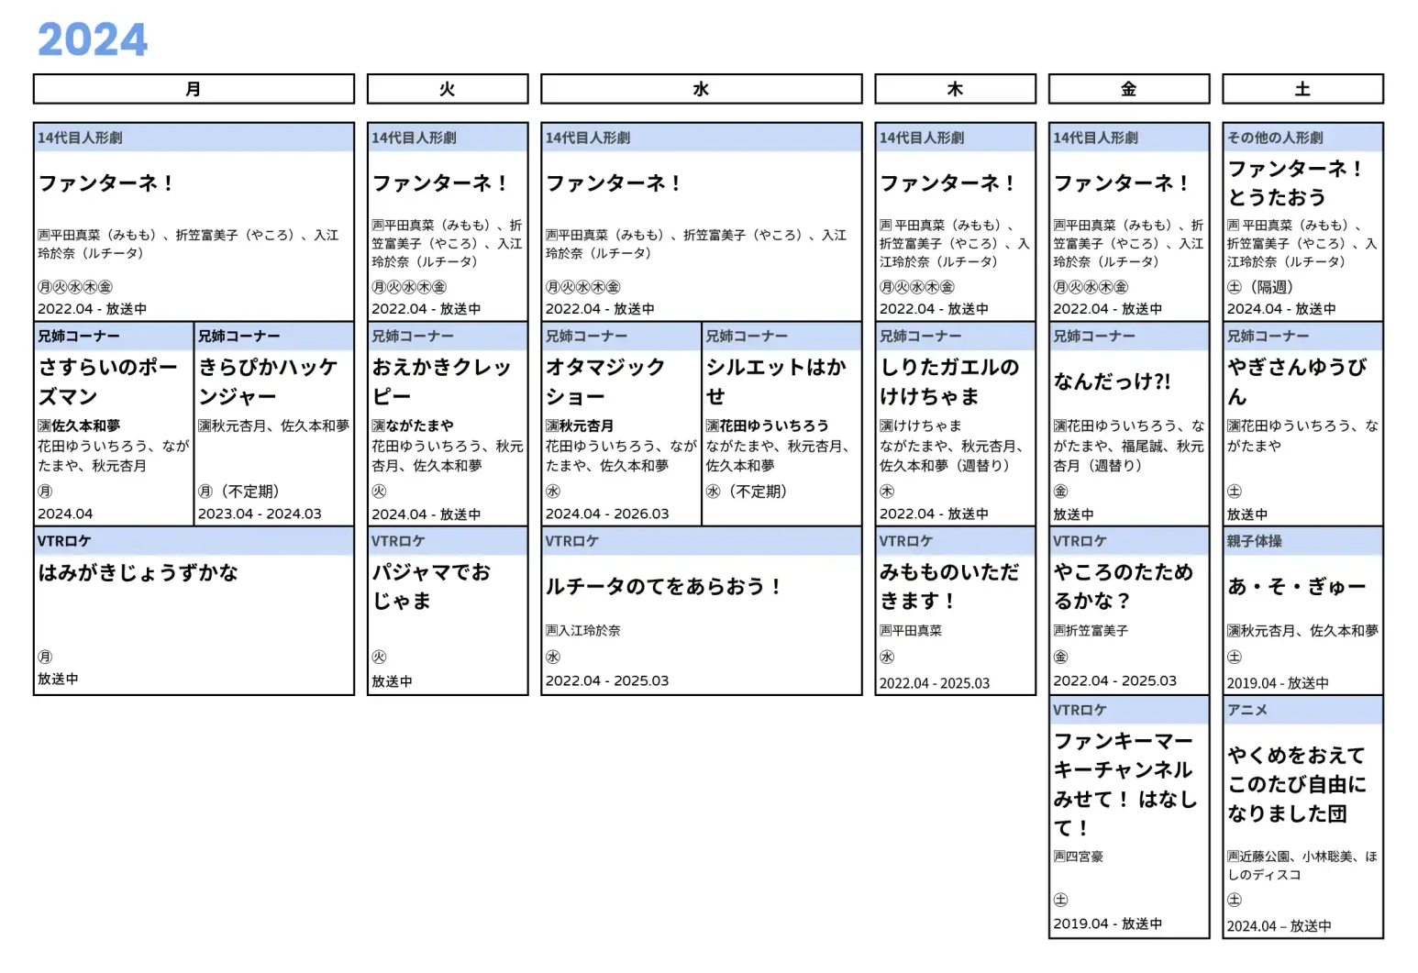Open the なんだっけ?! program title
The height and width of the screenshot is (973, 1418).
(x=1112, y=381)
